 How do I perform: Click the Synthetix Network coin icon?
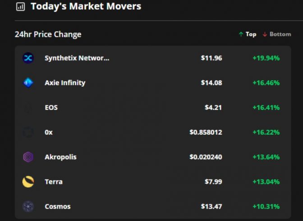pyautogui.click(x=28, y=58)
